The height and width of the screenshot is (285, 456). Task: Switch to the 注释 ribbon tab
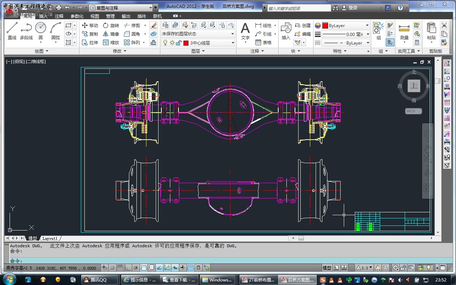coord(59,16)
